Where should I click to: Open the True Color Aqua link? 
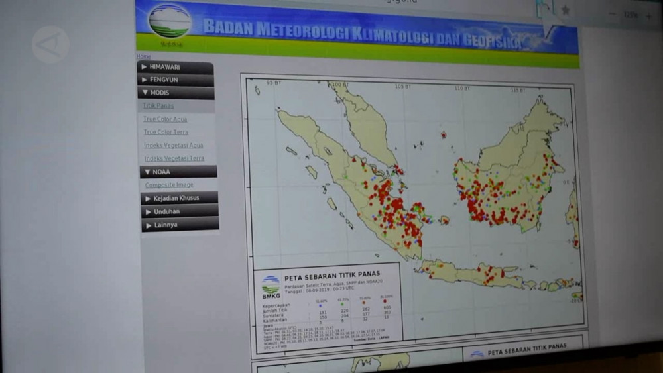point(165,119)
